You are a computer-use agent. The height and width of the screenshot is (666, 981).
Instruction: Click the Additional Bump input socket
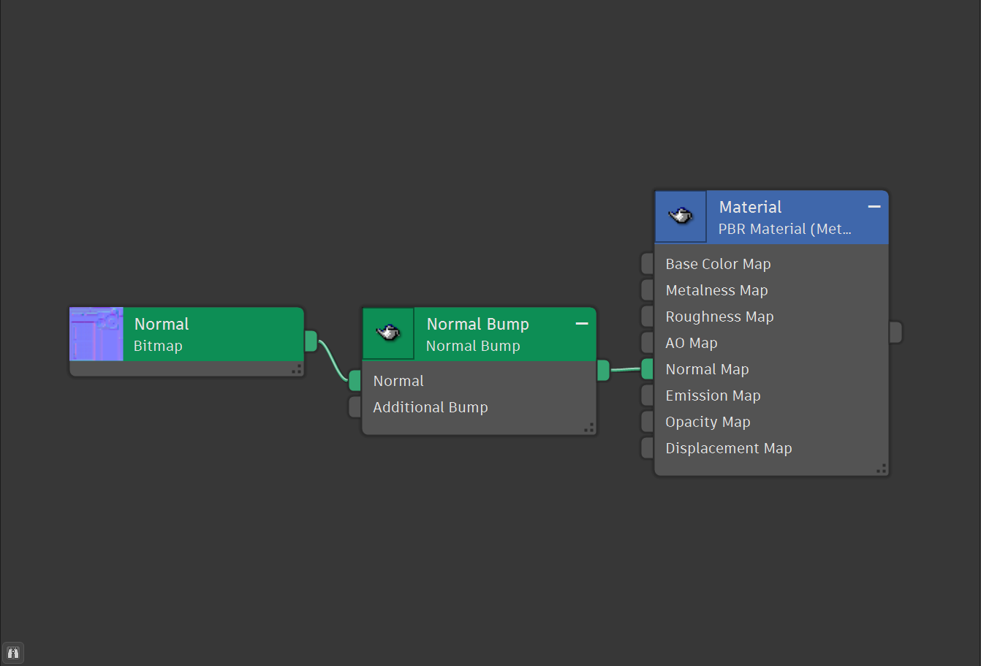355,406
